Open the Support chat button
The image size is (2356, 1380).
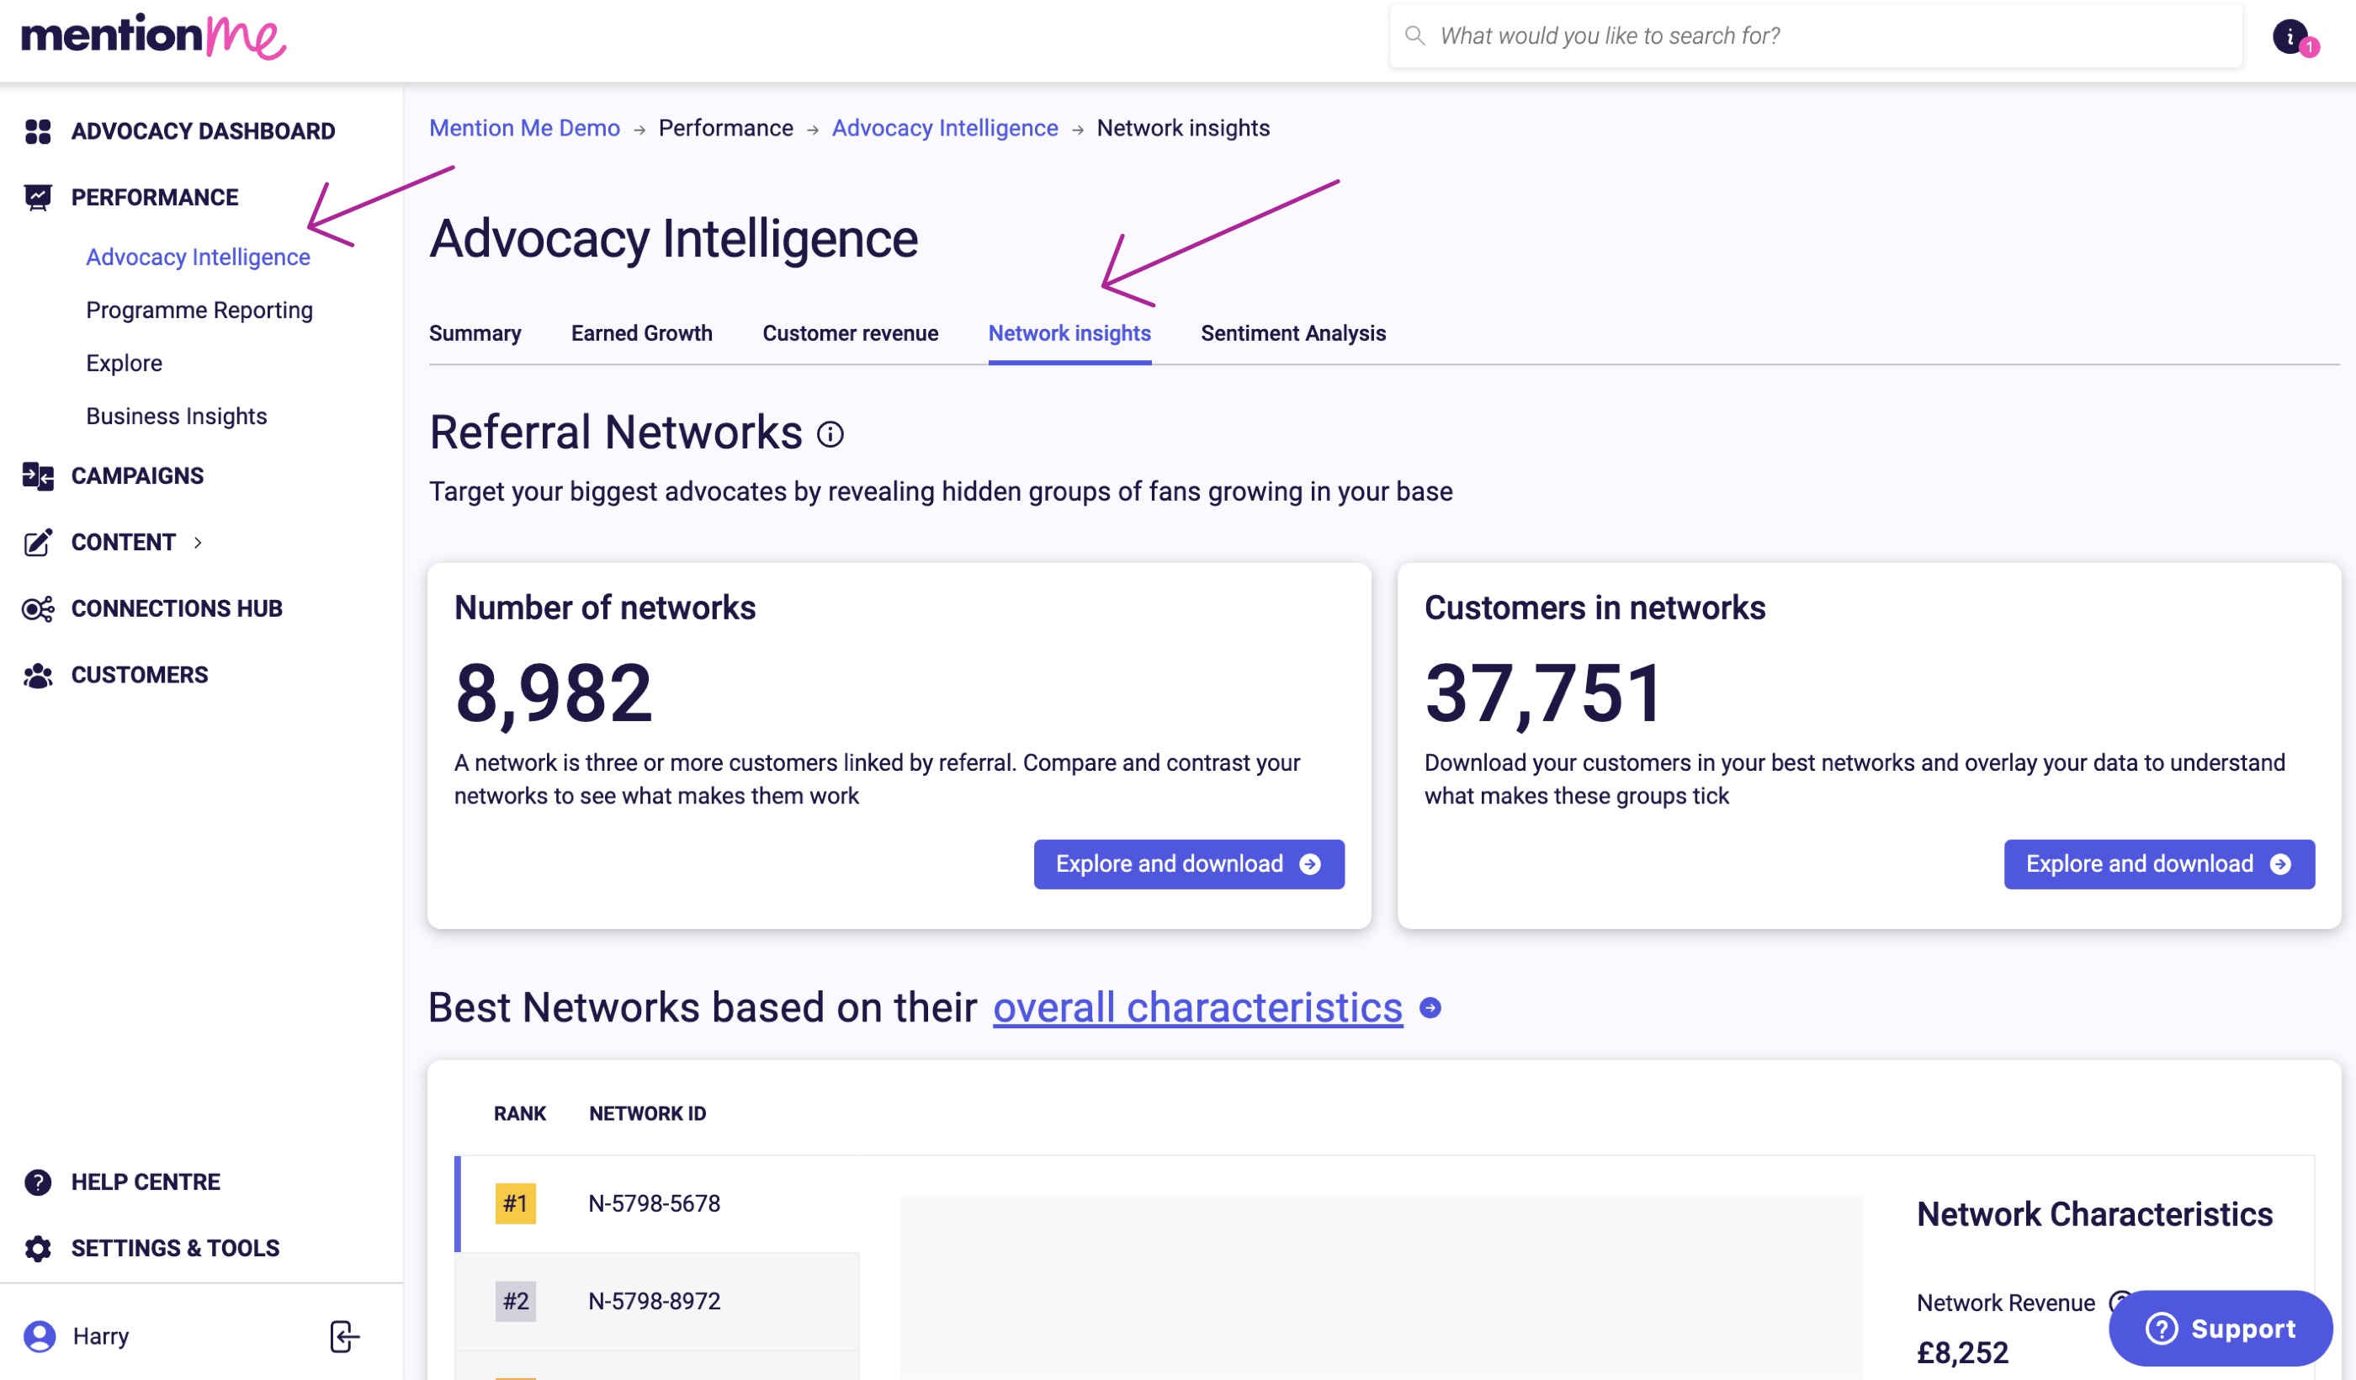pos(2221,1328)
